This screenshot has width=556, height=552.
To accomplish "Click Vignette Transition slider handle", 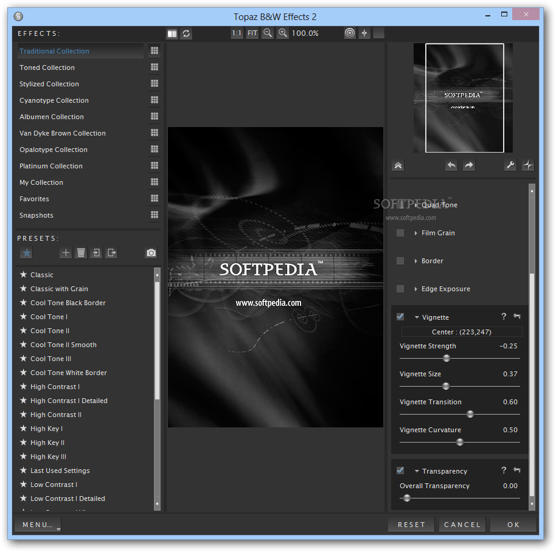I will [470, 414].
